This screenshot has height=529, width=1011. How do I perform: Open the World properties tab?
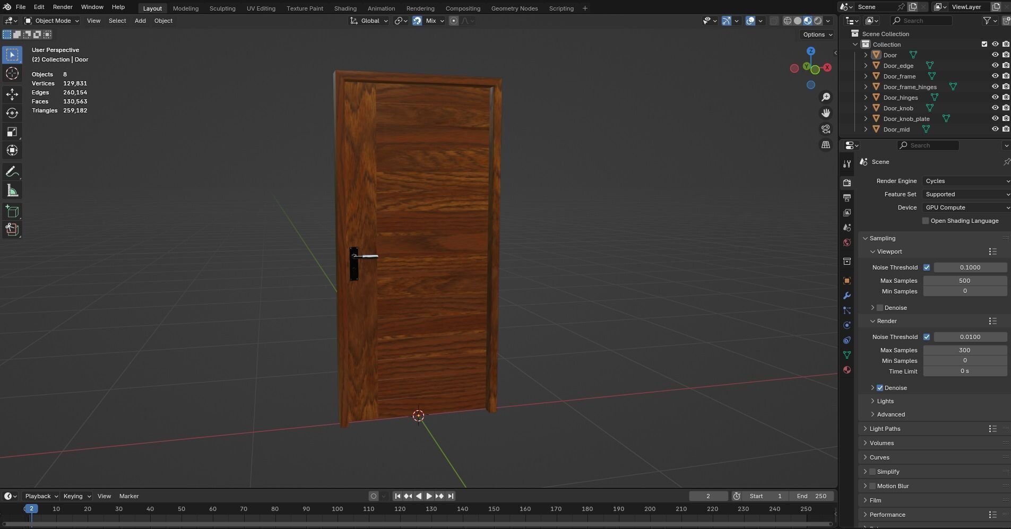pos(847,242)
